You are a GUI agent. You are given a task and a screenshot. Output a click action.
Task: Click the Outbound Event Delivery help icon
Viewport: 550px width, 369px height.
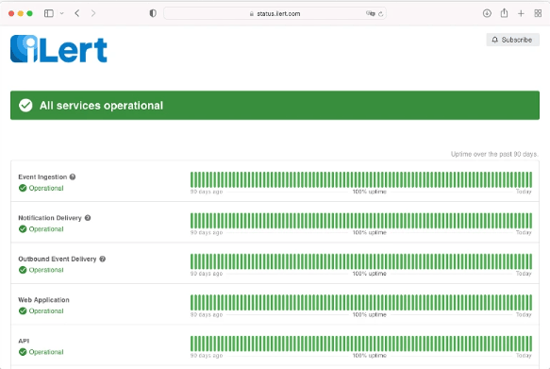click(x=103, y=259)
